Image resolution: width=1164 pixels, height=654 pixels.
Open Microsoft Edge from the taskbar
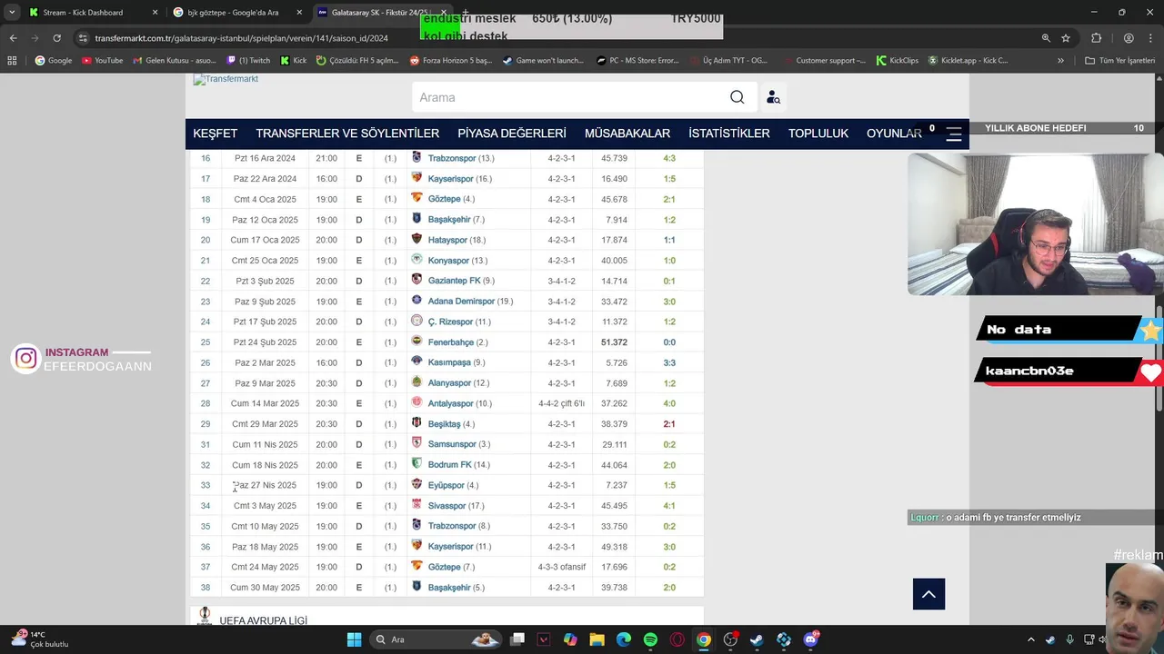[x=624, y=639]
